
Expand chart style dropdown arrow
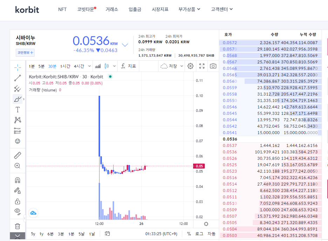click(x=114, y=66)
